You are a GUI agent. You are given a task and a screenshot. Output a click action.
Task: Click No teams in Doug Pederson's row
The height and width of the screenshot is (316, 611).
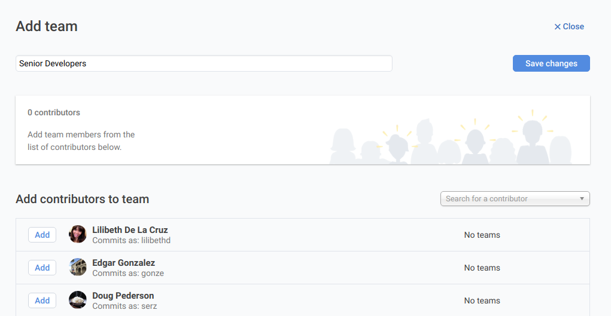coord(482,300)
